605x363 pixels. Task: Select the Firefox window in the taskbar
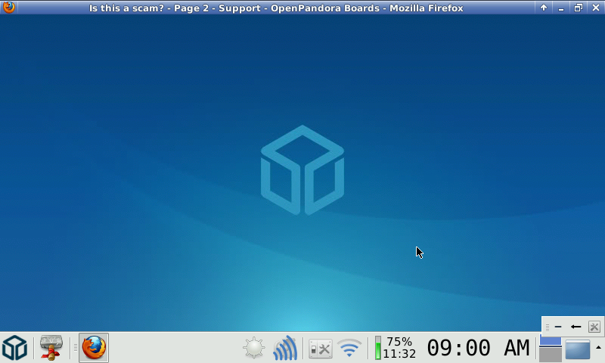[94, 348]
